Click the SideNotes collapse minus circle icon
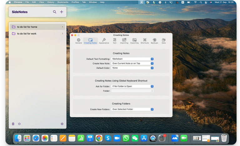 pos(19,124)
